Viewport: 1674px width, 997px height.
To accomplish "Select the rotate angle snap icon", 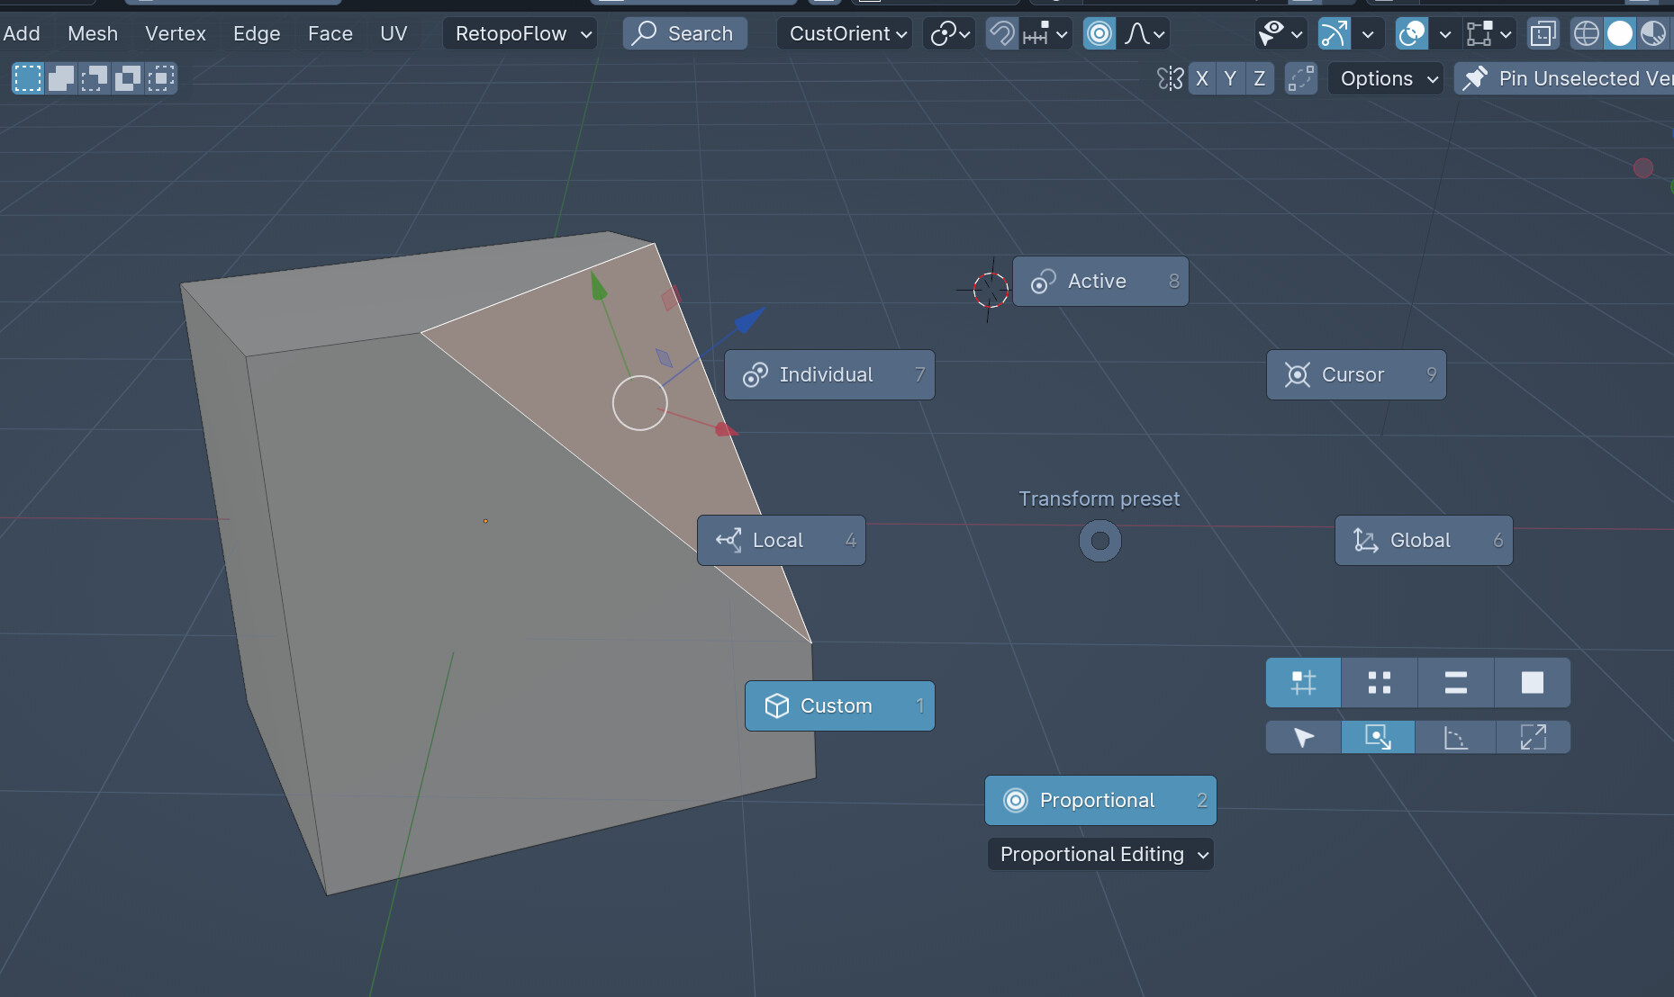I will pyautogui.click(x=1455, y=737).
